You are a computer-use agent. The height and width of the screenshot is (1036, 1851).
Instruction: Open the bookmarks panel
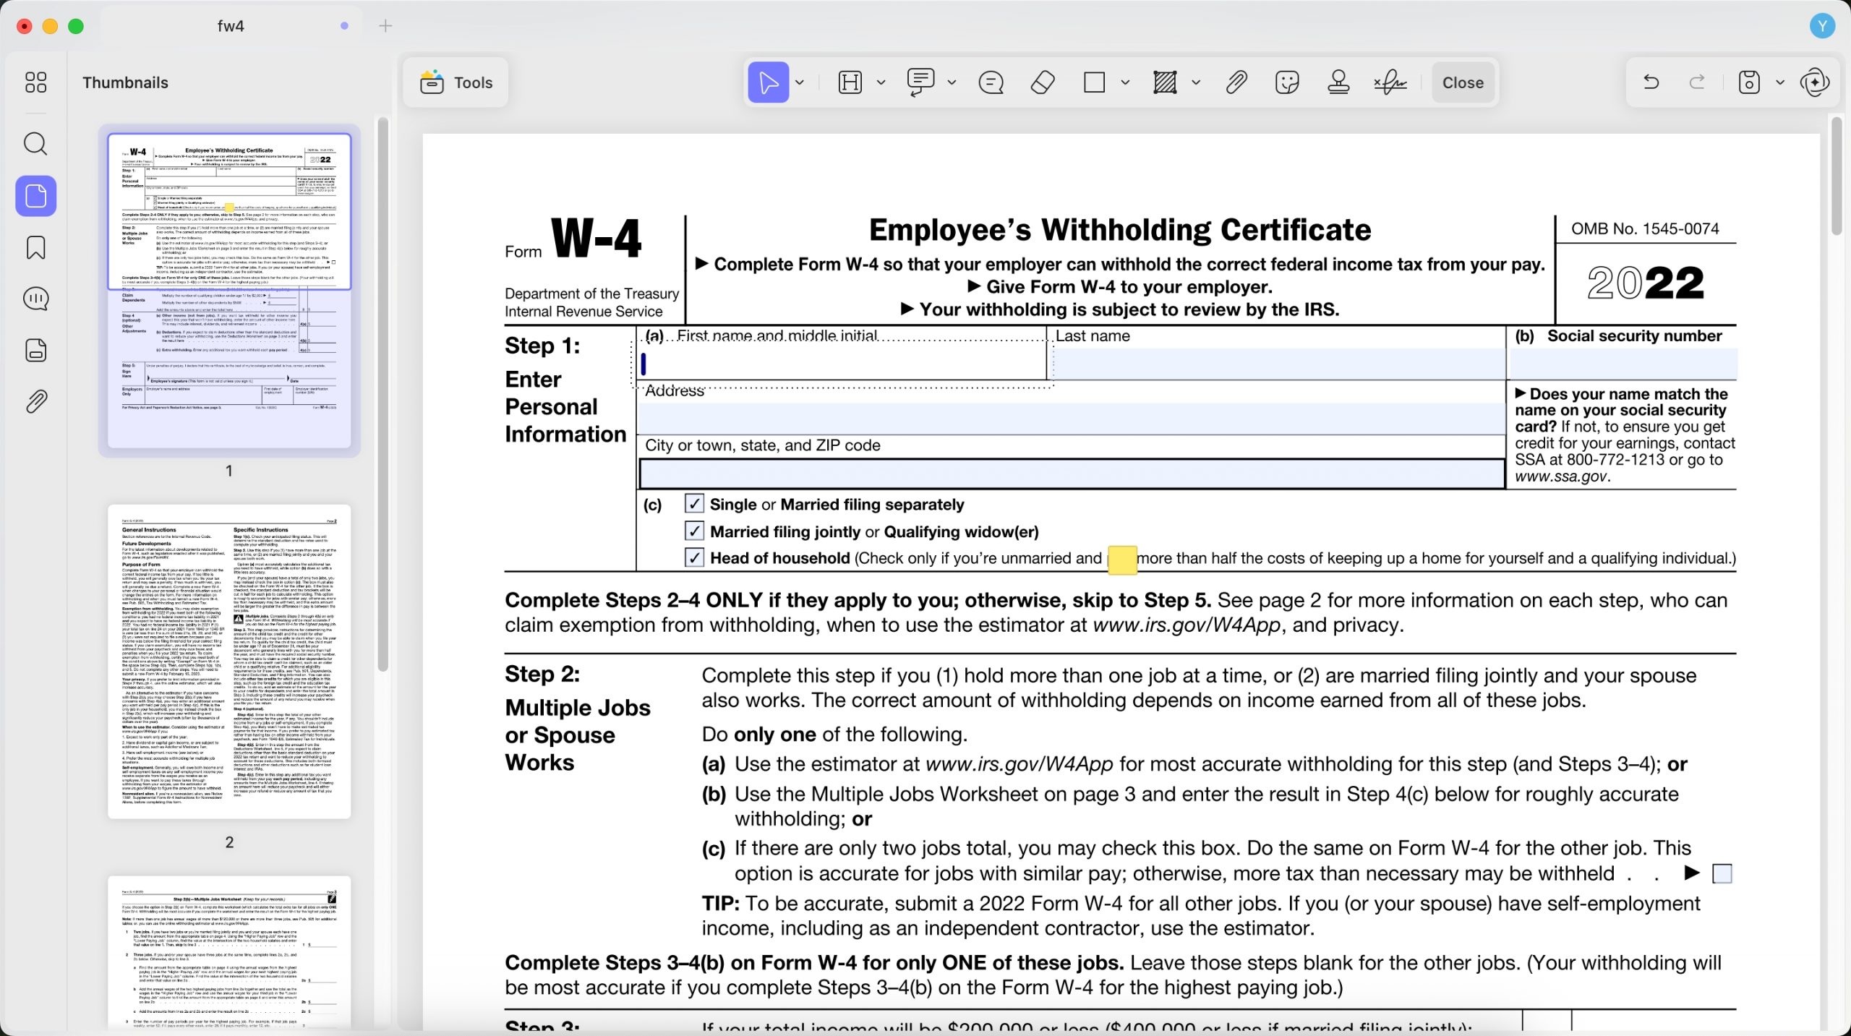point(35,248)
